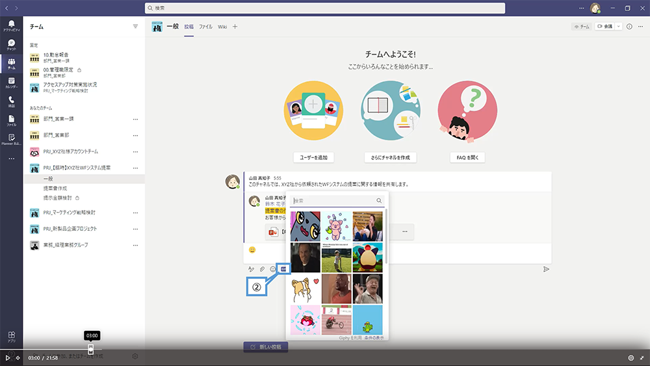Open Settings and more ellipsis in the title bar

[581, 8]
